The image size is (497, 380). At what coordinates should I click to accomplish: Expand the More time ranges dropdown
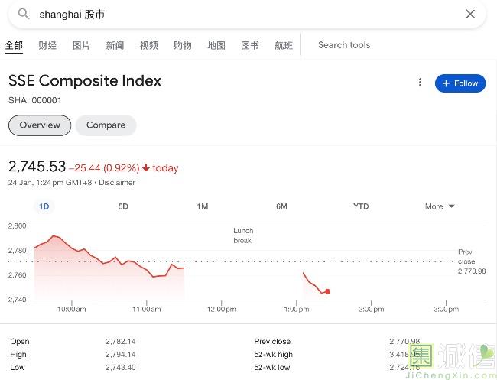coord(440,206)
